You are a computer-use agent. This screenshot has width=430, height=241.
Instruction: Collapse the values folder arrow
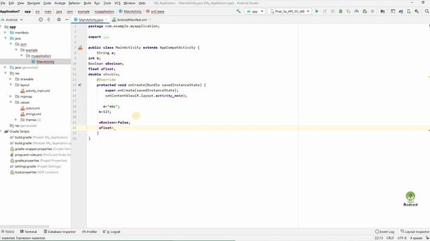[11, 102]
